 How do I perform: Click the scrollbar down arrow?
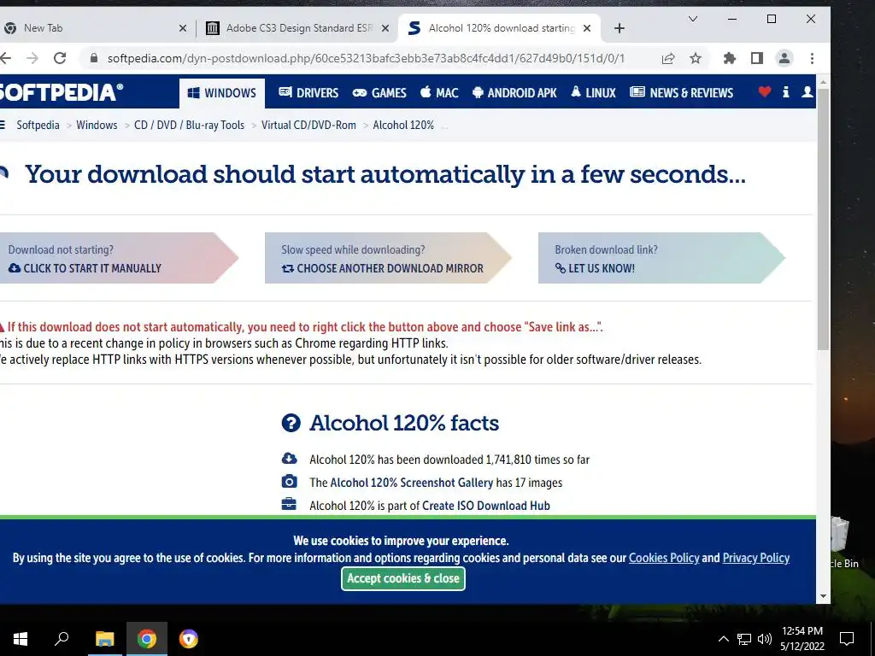pos(823,596)
